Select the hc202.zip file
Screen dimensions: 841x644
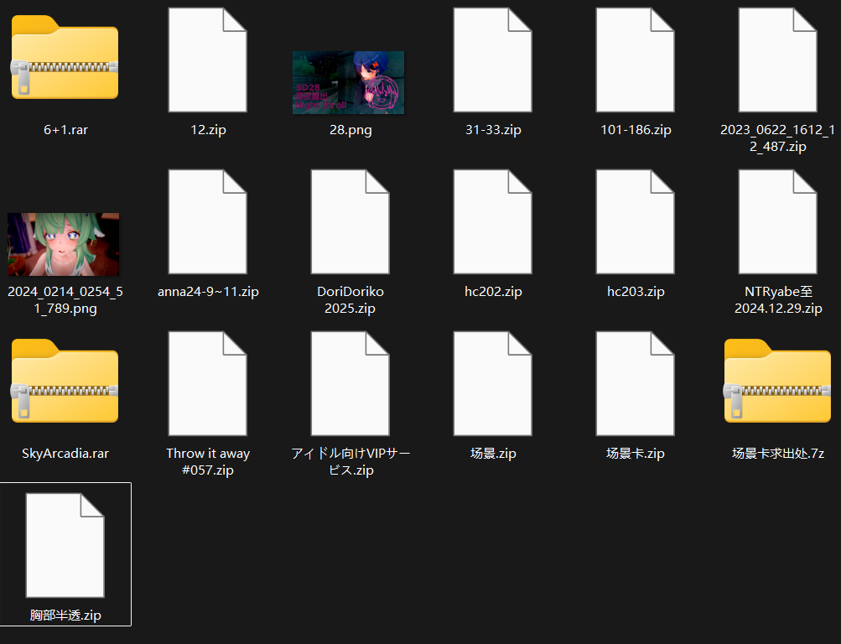(x=493, y=221)
